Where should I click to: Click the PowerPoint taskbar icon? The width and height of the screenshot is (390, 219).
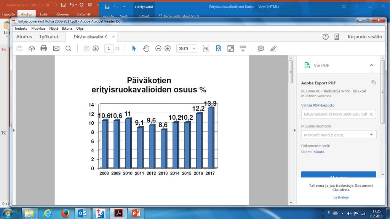tap(136, 213)
